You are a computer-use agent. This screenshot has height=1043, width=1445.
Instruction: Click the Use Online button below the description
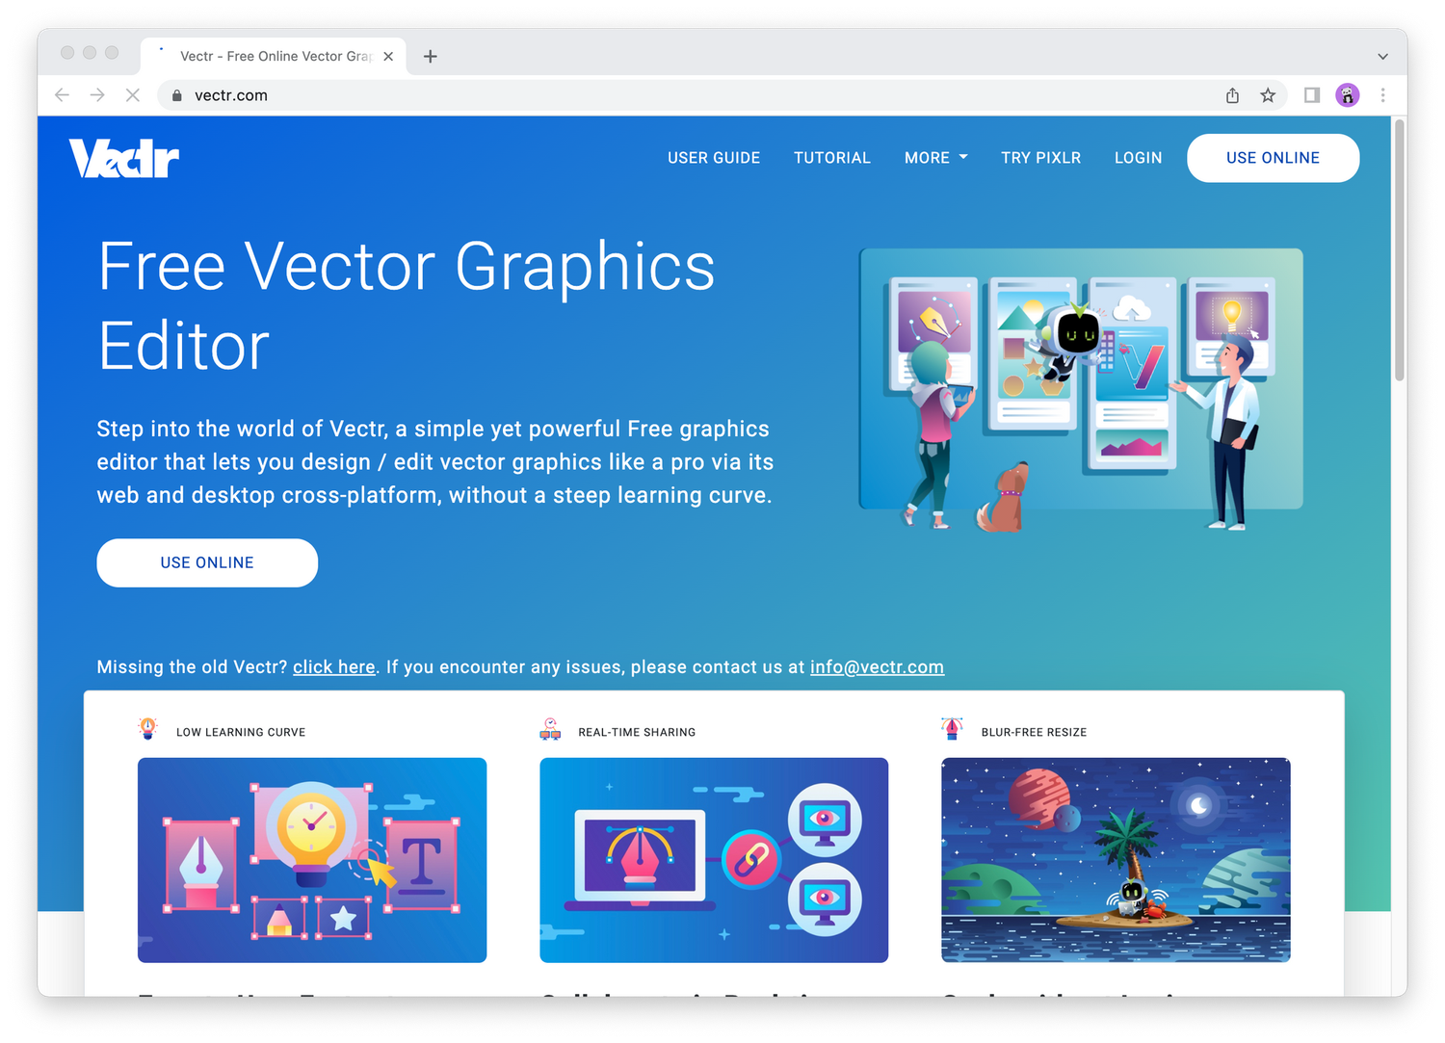click(207, 562)
